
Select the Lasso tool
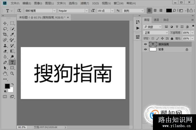pos(5,29)
